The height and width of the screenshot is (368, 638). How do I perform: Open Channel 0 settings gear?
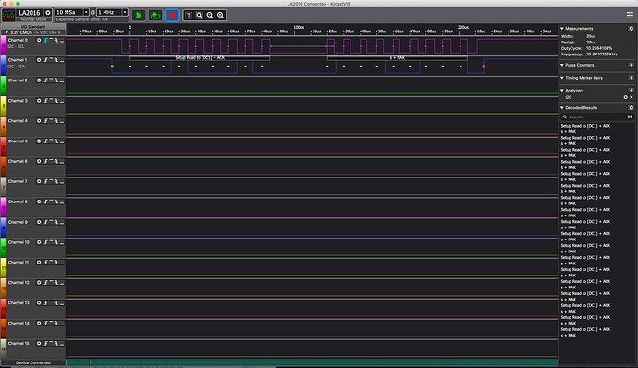[39, 40]
